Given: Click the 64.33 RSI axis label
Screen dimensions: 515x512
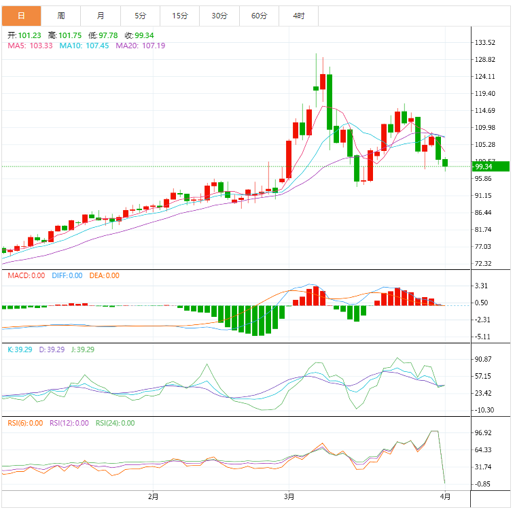Looking at the screenshot, I should coord(483,450).
